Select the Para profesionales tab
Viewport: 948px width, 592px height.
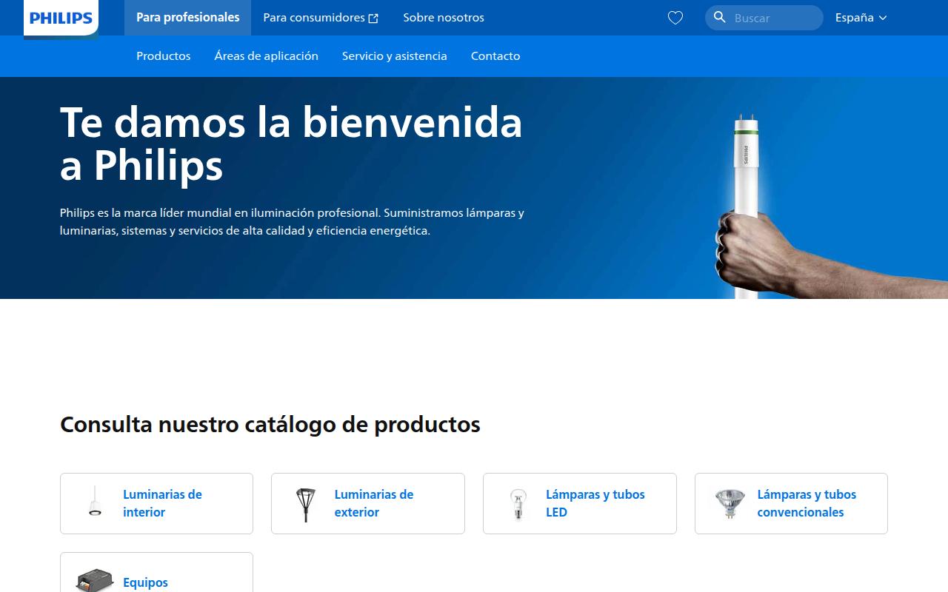click(x=188, y=18)
